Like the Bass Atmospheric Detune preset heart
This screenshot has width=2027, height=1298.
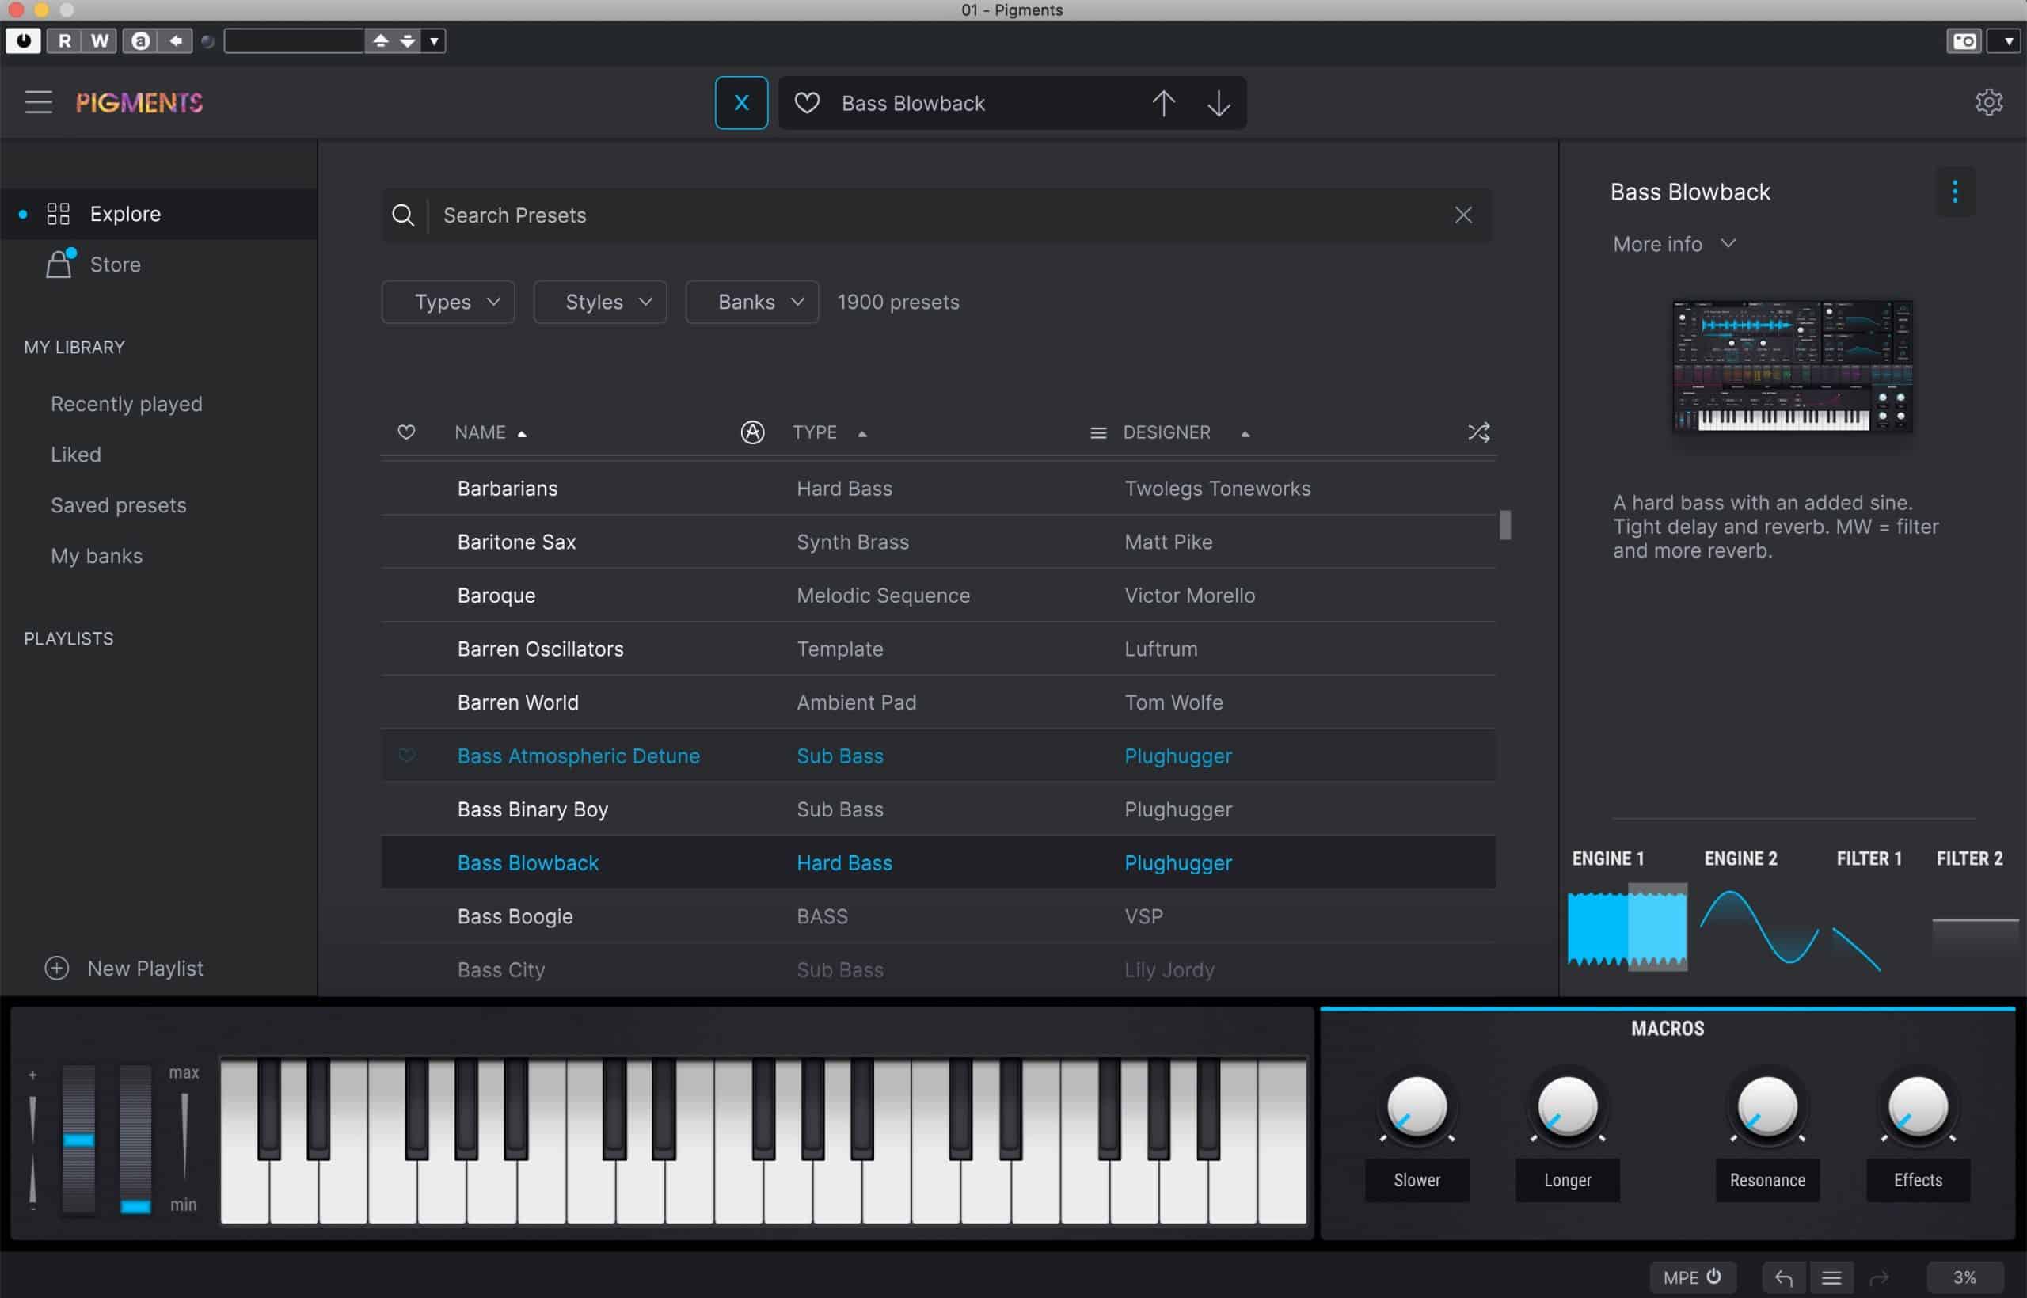[406, 756]
